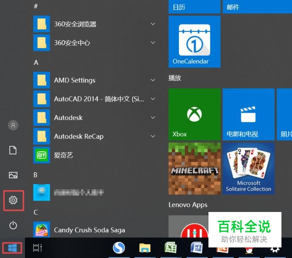Open the Documents icon in sidebar
The width and height of the screenshot is (292, 258).
click(13, 150)
